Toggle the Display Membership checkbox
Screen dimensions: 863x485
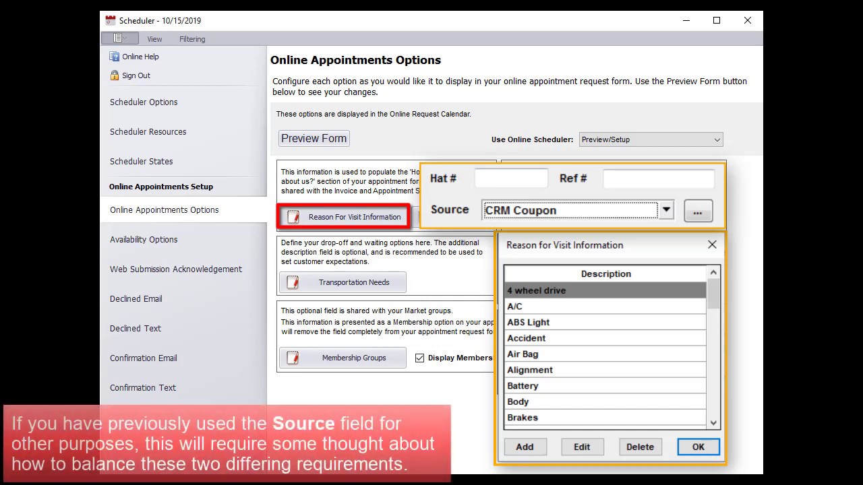coord(419,358)
